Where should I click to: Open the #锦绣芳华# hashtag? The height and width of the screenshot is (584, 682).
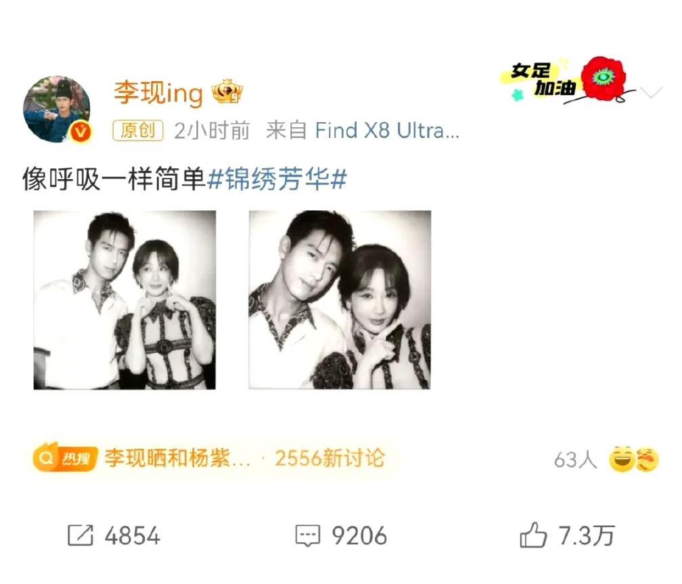pyautogui.click(x=277, y=179)
